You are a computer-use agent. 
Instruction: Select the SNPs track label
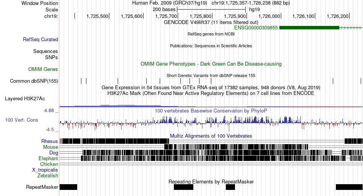tap(52, 57)
